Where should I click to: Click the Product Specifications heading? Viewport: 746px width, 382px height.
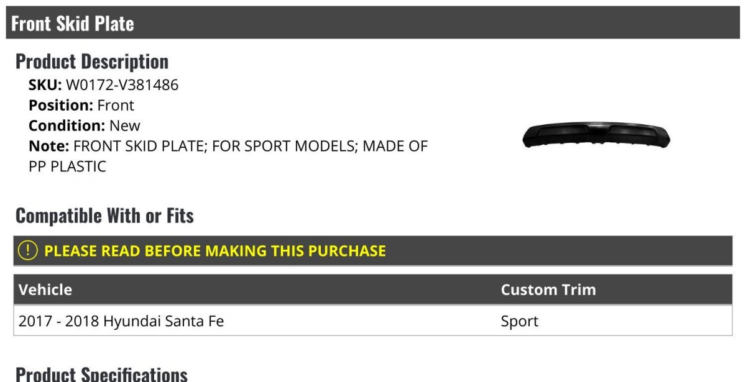(x=101, y=374)
